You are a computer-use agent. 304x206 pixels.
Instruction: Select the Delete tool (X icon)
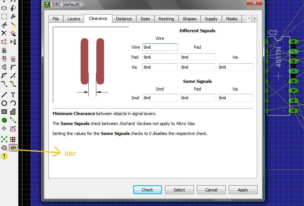point(4,33)
